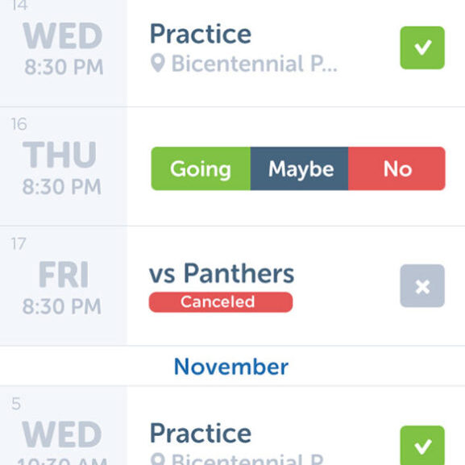This screenshot has width=465, height=465.
Task: Tap the THU 8:30 PM date cell
Action: pyautogui.click(x=64, y=167)
